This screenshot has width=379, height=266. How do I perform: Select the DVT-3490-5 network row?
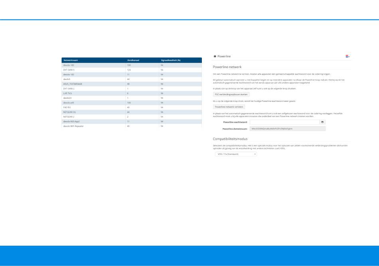[132, 70]
